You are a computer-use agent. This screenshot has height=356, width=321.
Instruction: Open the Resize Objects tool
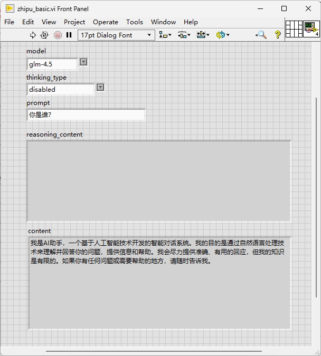point(203,35)
